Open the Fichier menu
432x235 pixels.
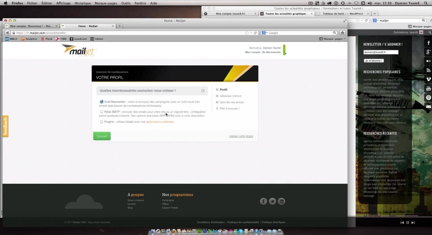tap(32, 3)
